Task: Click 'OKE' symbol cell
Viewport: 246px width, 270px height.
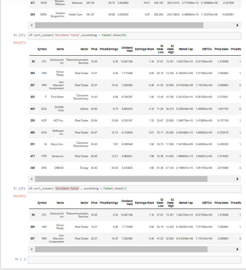Action: 44,168
